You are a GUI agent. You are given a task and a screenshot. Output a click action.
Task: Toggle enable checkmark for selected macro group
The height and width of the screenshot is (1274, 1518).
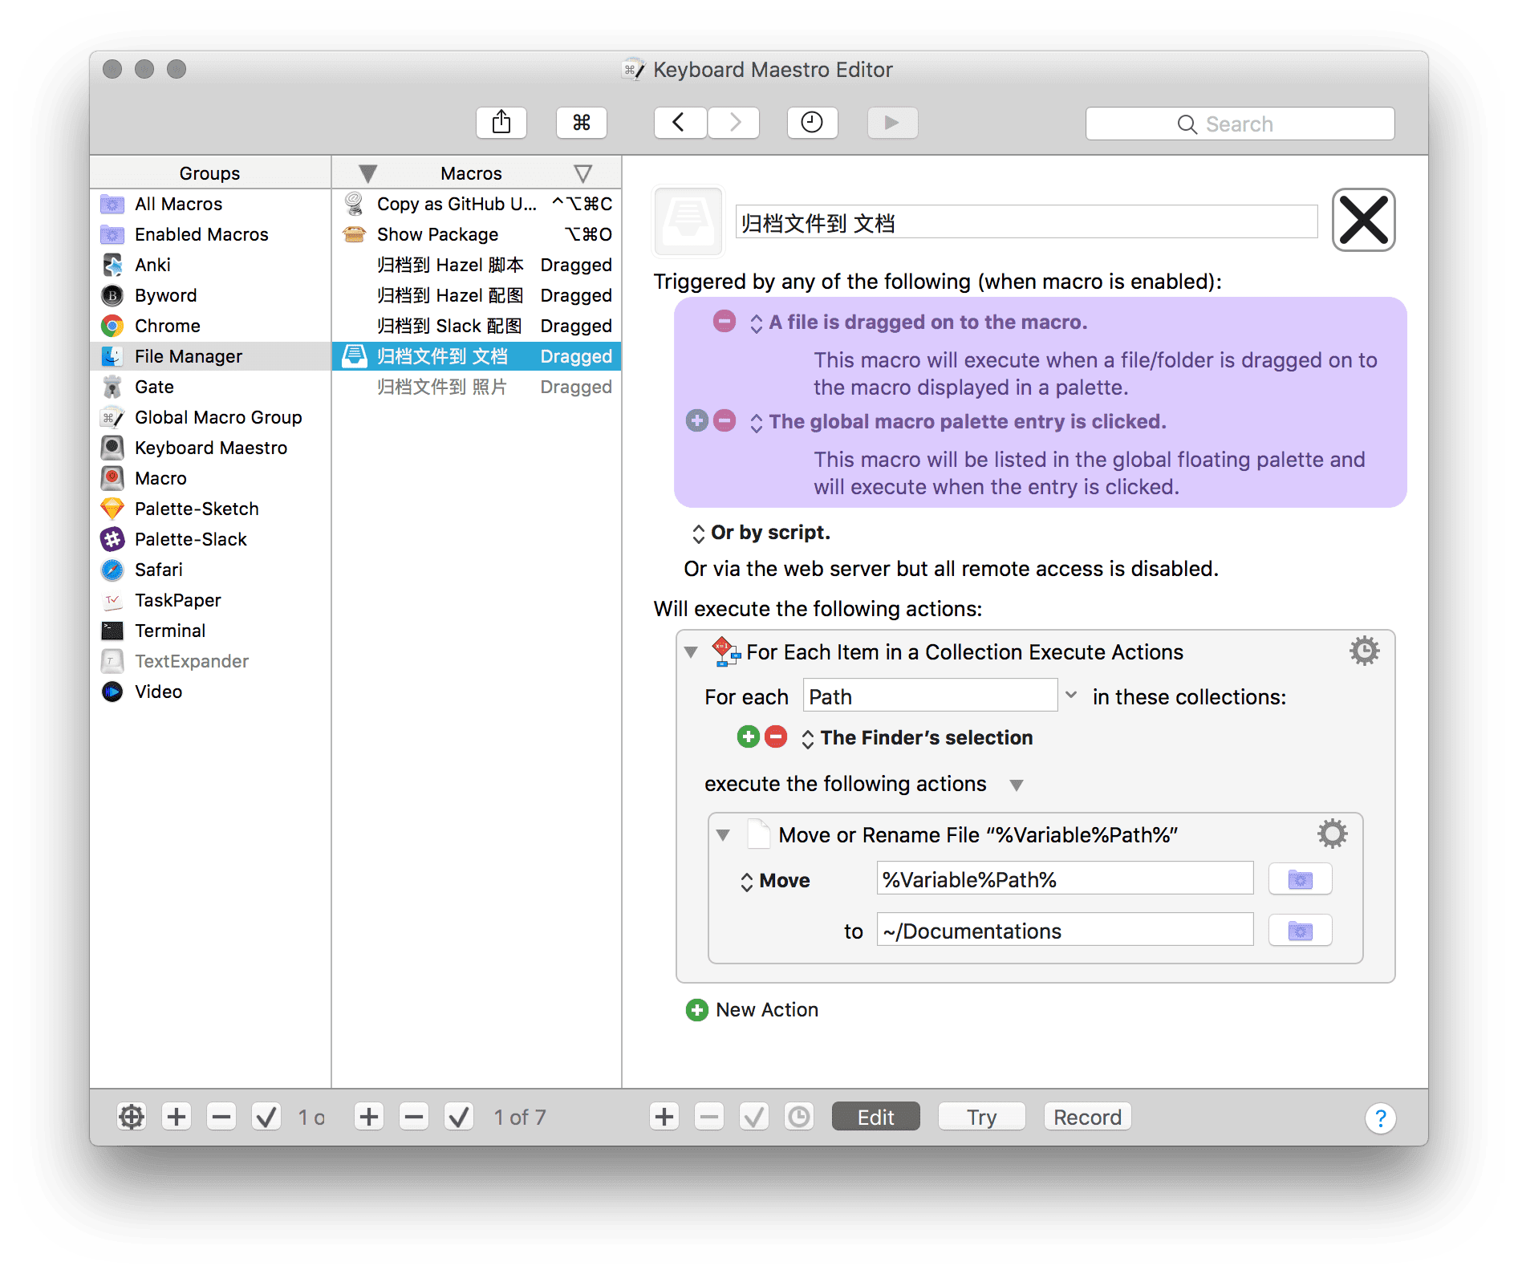[266, 1117]
